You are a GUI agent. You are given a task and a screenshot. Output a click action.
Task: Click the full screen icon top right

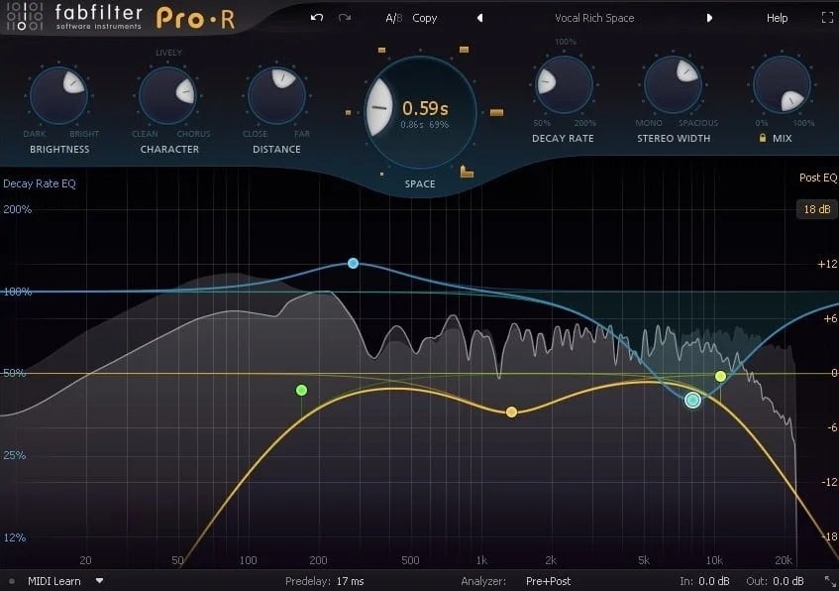(x=827, y=17)
